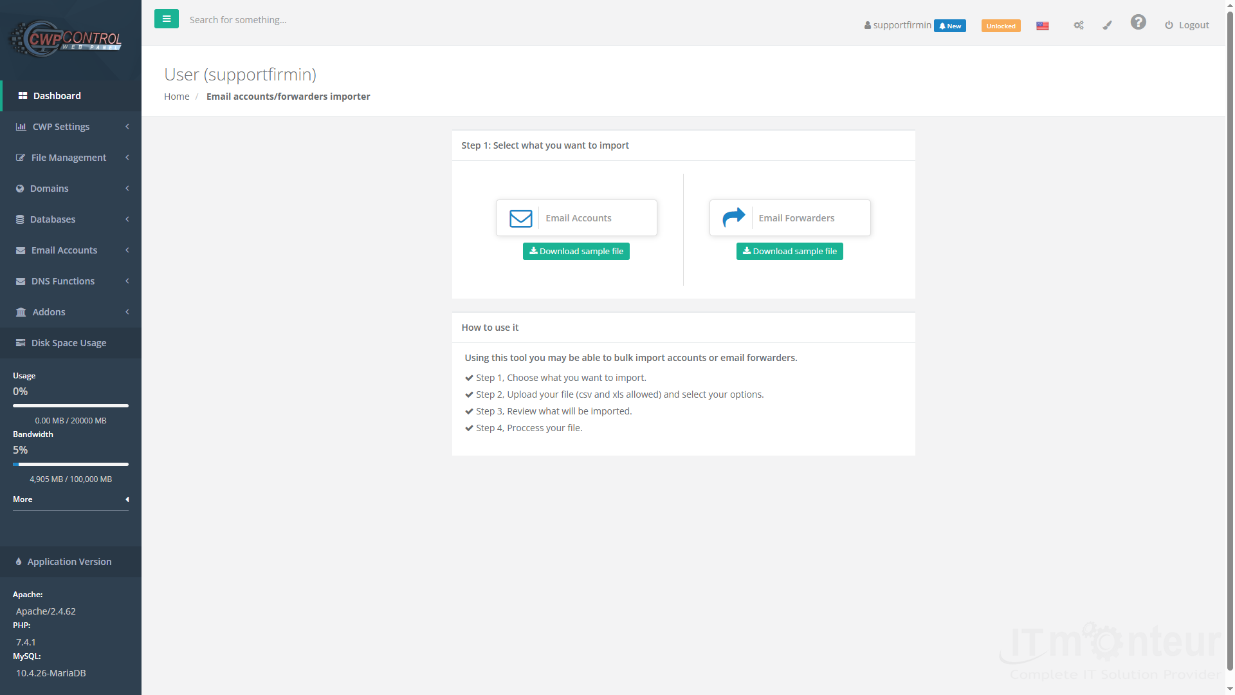
Task: Expand the Domains submenu chevron
Action: pos(127,189)
